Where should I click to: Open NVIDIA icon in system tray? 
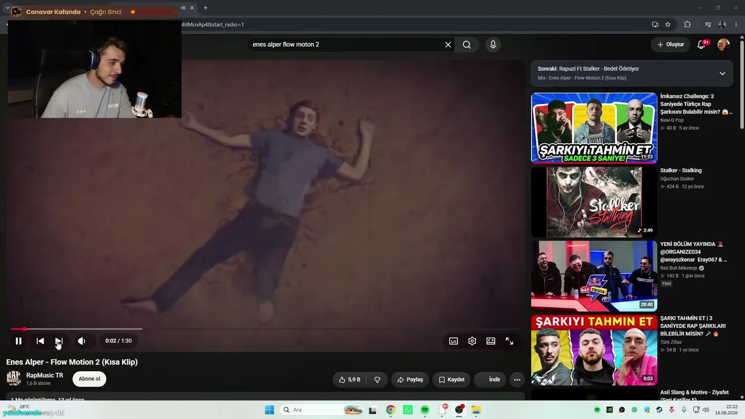pos(609,410)
